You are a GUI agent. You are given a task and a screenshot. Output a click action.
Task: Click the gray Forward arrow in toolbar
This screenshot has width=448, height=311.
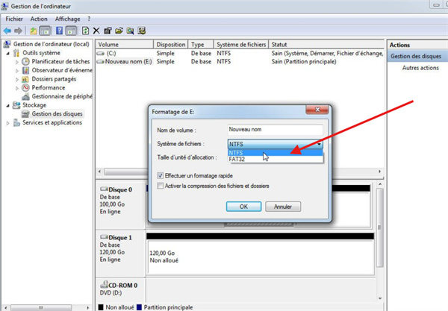(x=18, y=31)
